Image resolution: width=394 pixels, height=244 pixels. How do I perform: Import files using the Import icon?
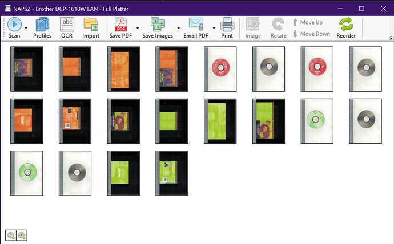point(91,28)
